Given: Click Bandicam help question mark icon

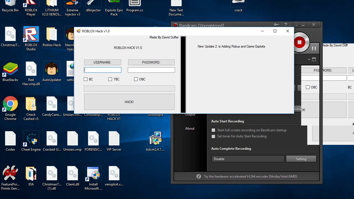Looking at the screenshot, I should click(x=286, y=25).
